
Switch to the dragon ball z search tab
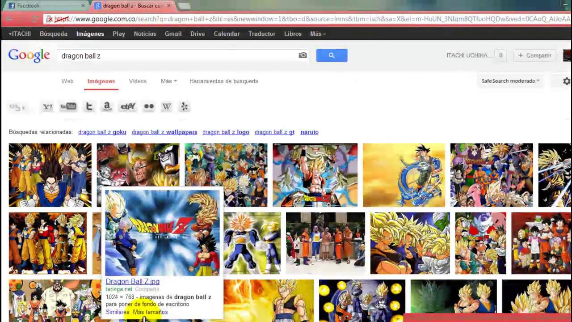(x=133, y=6)
